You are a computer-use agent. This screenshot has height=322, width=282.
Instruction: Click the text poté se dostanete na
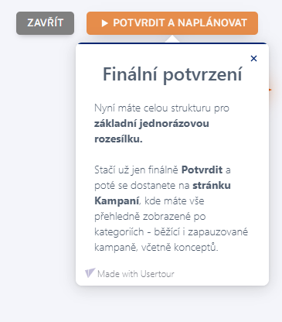click(x=142, y=186)
